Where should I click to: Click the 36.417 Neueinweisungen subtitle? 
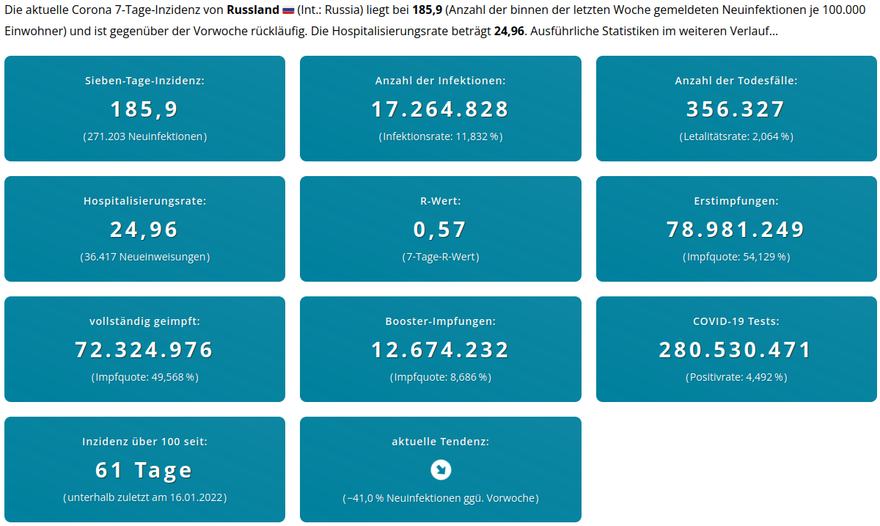click(x=144, y=257)
